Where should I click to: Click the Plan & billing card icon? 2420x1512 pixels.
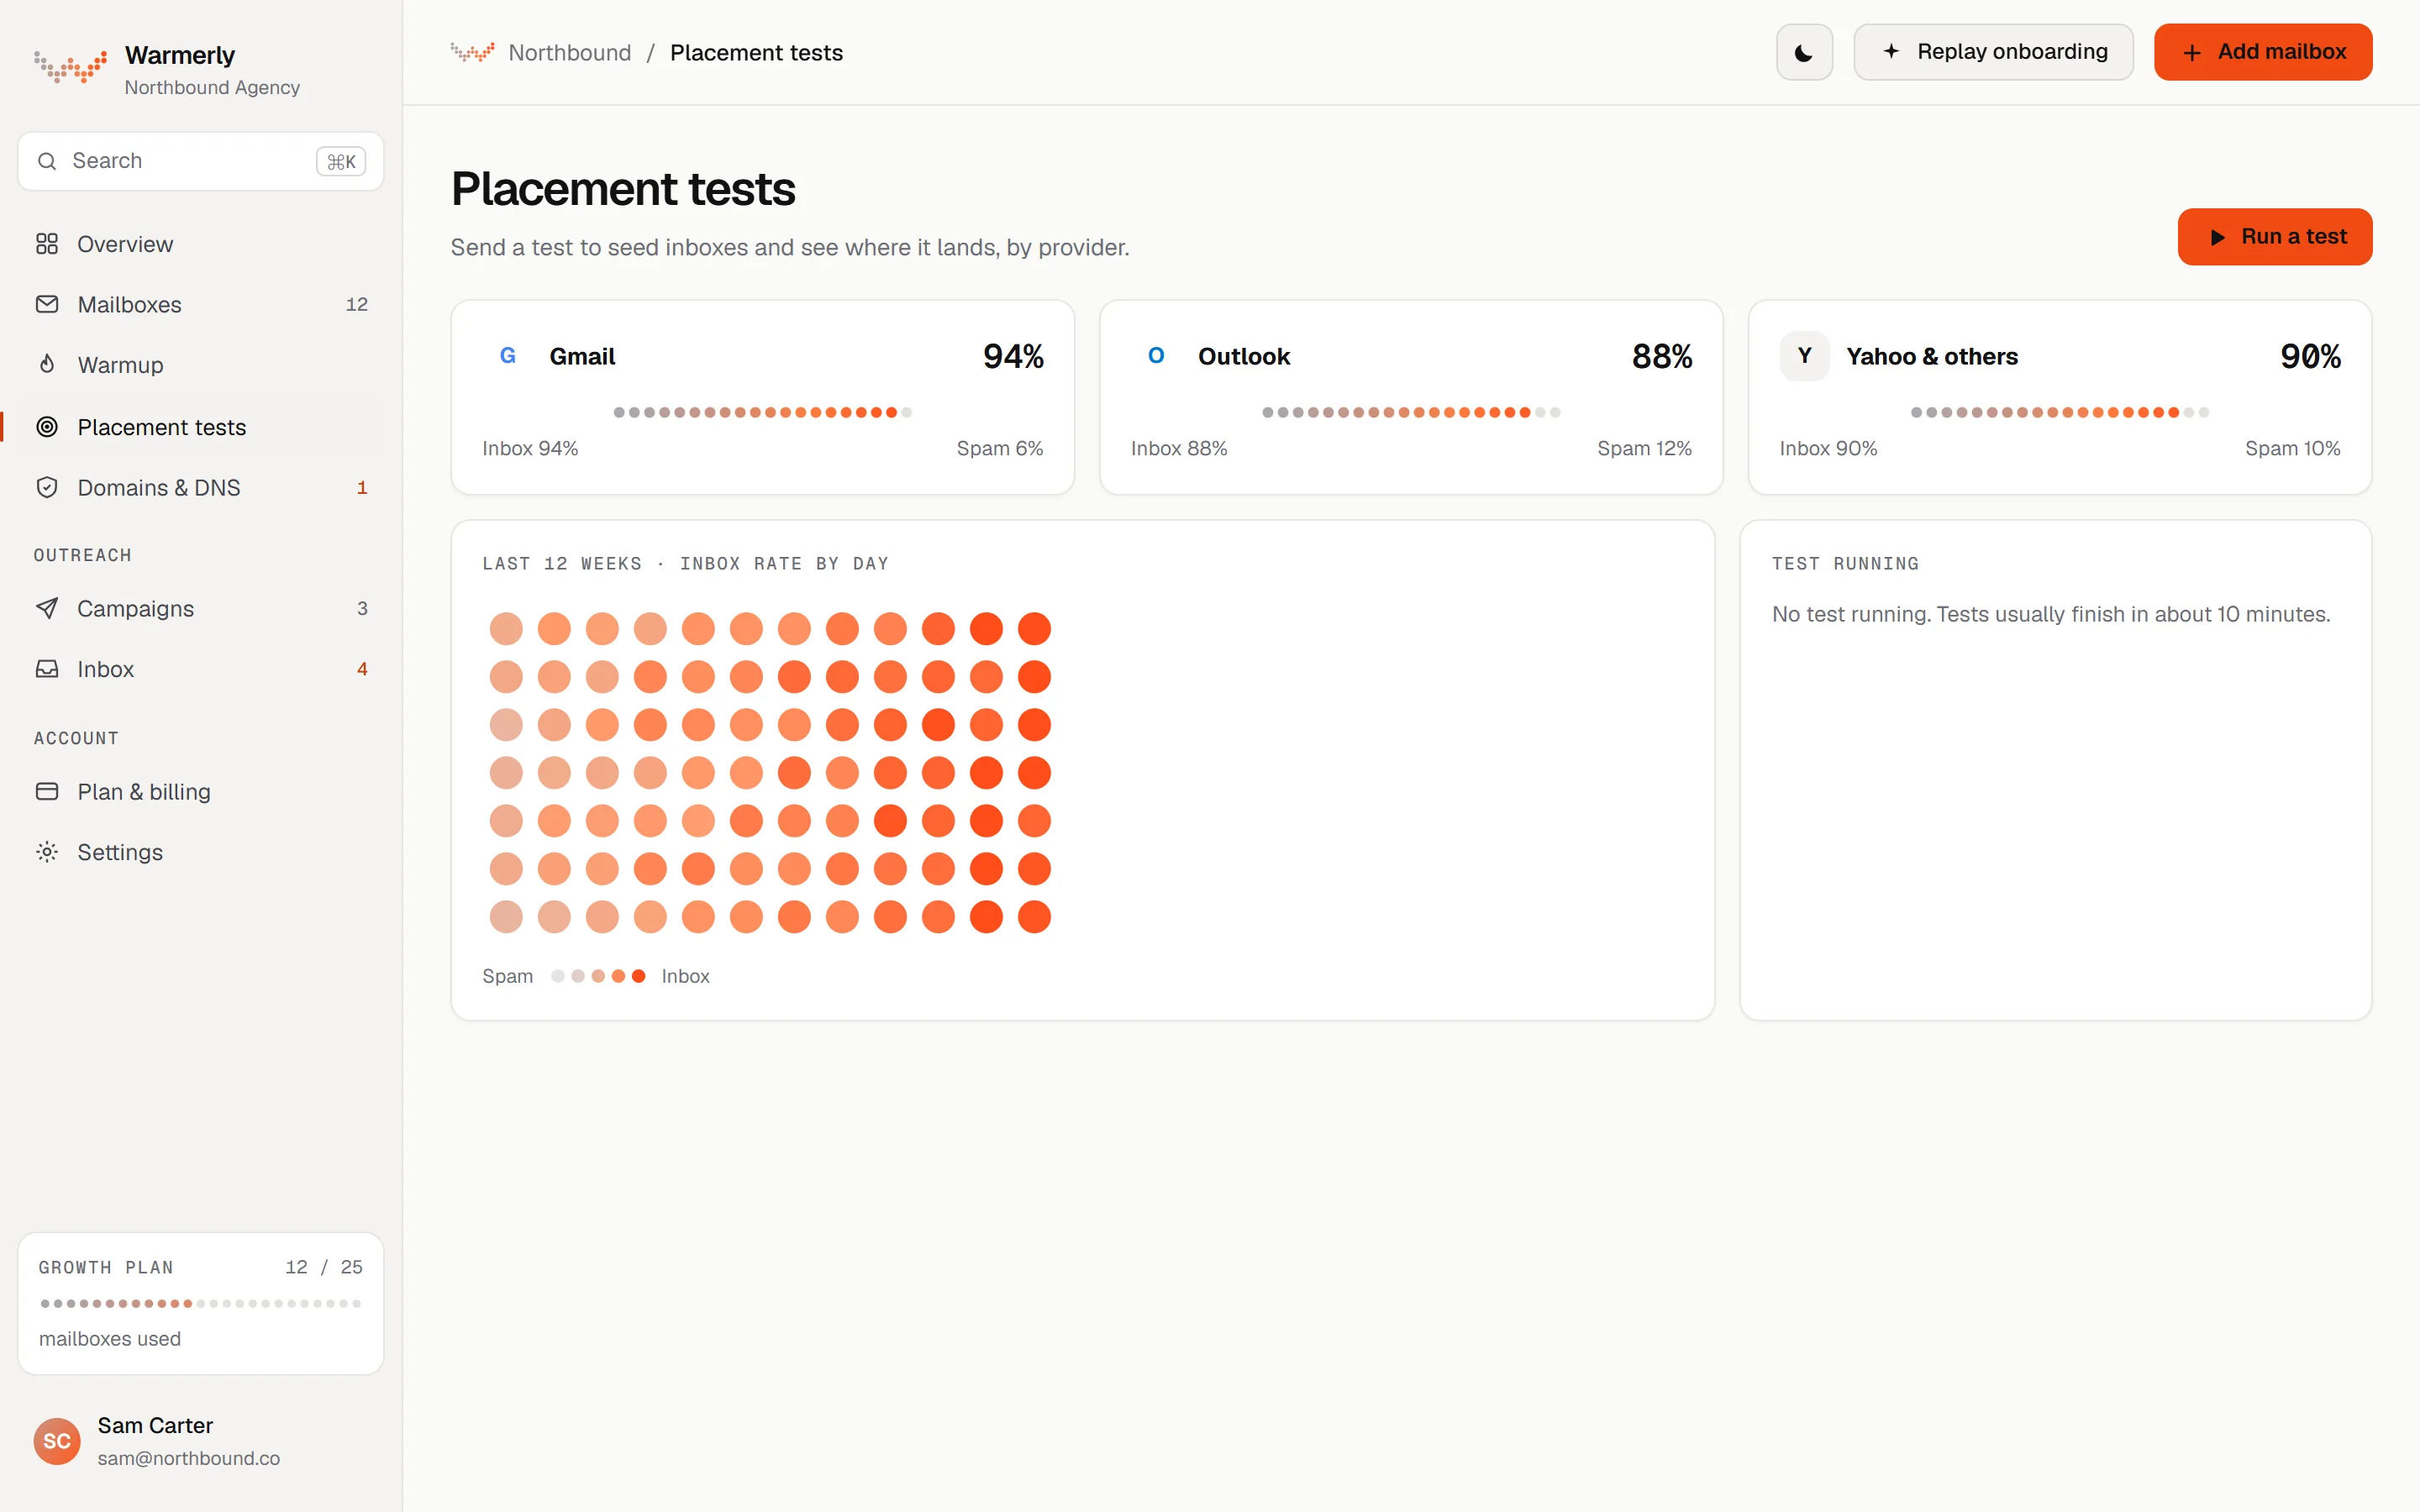coord(47,791)
